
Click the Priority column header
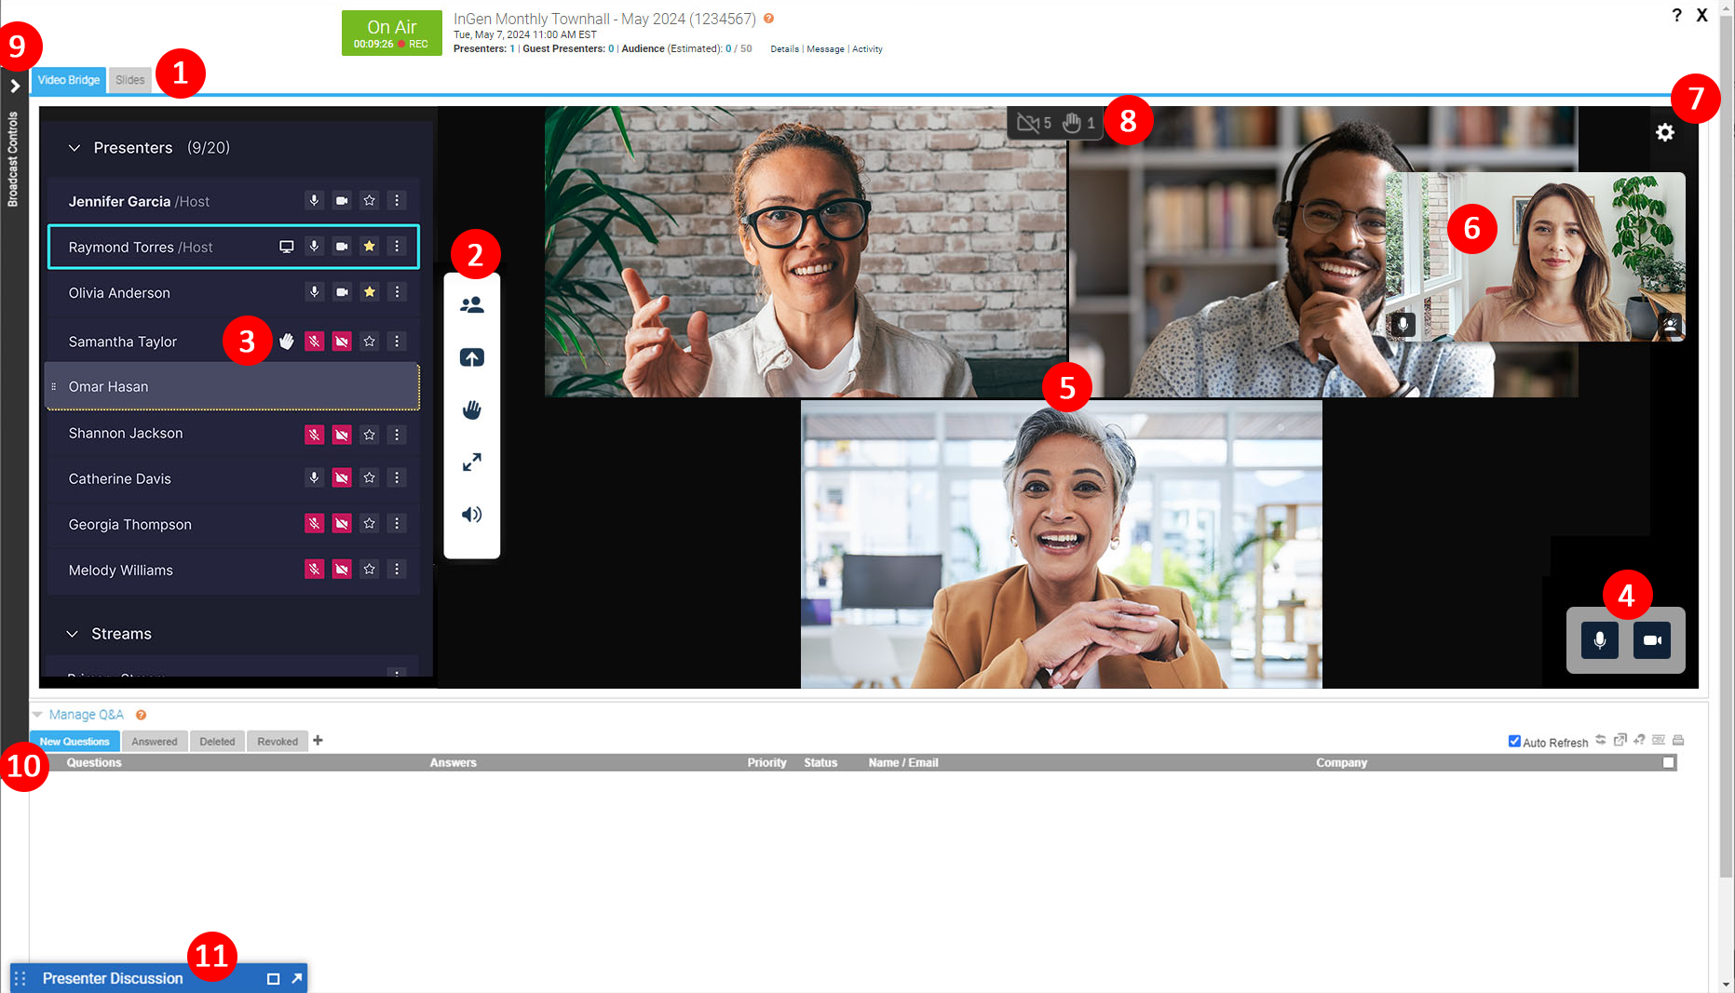tap(766, 762)
